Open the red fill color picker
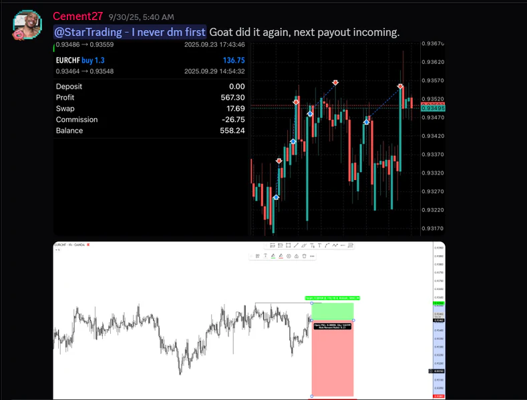Image resolution: width=527 pixels, height=400 pixels. 281,256
